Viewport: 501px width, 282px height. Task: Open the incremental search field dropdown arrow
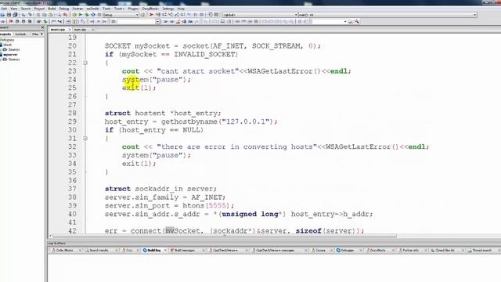(x=158, y=21)
